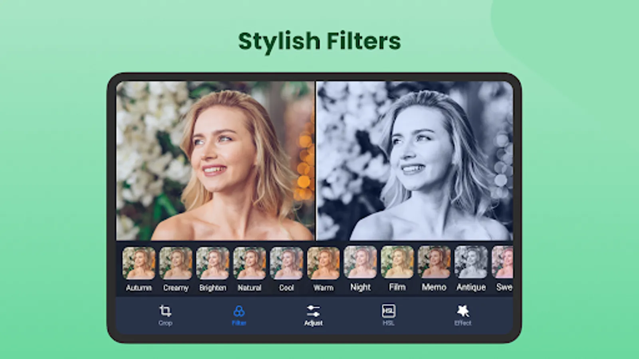Click the original color photo preview
Screen dimensions: 639x359
pyautogui.click(x=215, y=161)
